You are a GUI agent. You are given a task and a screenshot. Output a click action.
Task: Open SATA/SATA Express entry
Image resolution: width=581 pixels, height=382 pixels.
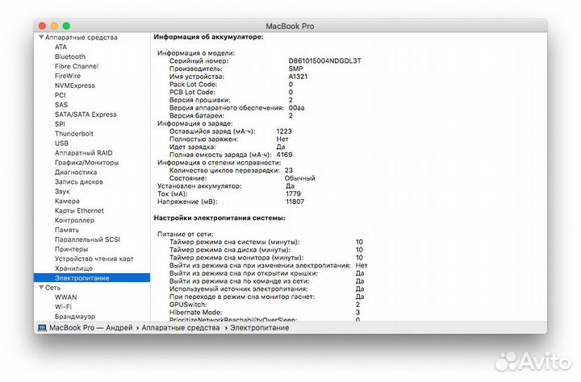86,114
